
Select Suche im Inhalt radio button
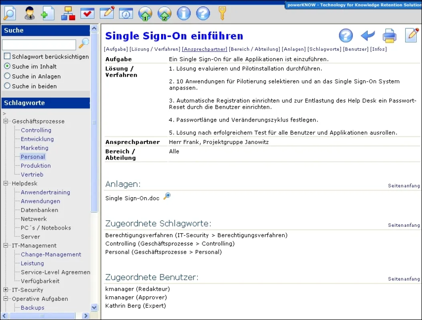tap(7, 66)
